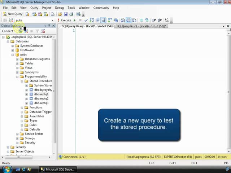Display the Estimated Execution Plan
231x173 pixels.
(92, 20)
